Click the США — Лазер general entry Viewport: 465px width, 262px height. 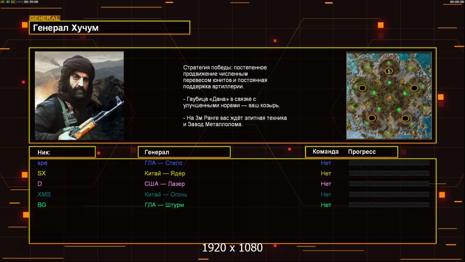164,184
